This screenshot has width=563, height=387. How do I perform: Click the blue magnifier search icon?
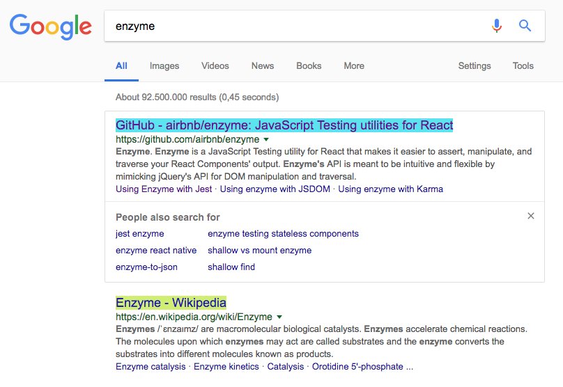tap(525, 26)
